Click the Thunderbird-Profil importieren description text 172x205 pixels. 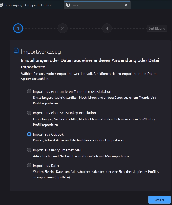click(95, 100)
